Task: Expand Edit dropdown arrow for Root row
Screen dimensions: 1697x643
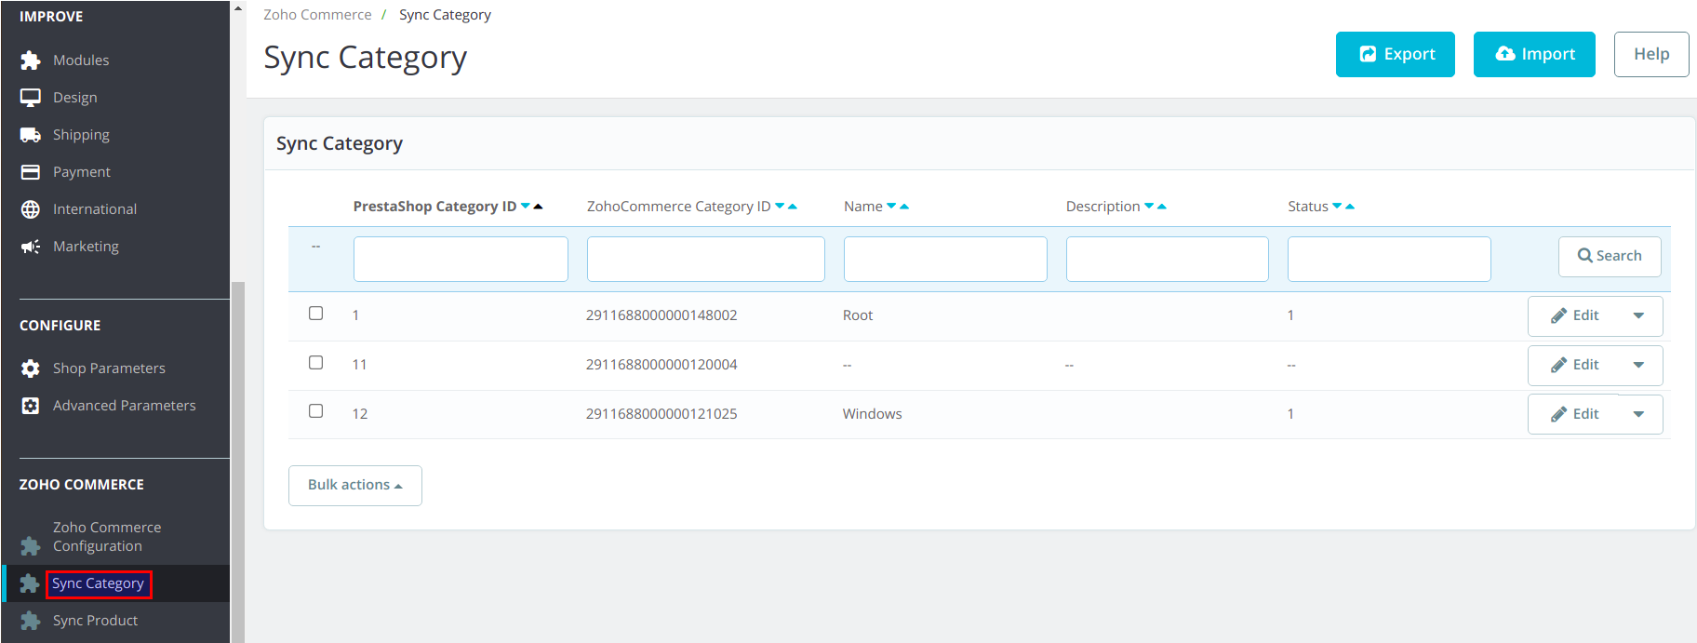Action: 1639,316
